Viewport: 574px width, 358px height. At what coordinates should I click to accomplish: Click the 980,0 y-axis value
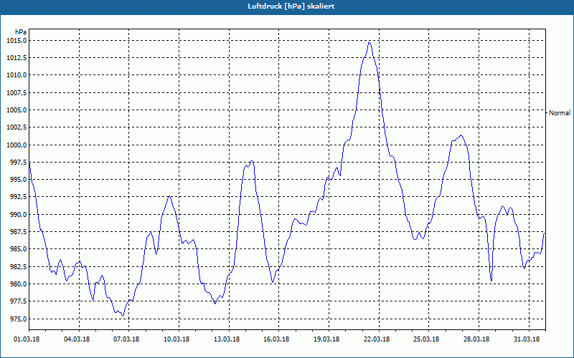click(x=18, y=284)
